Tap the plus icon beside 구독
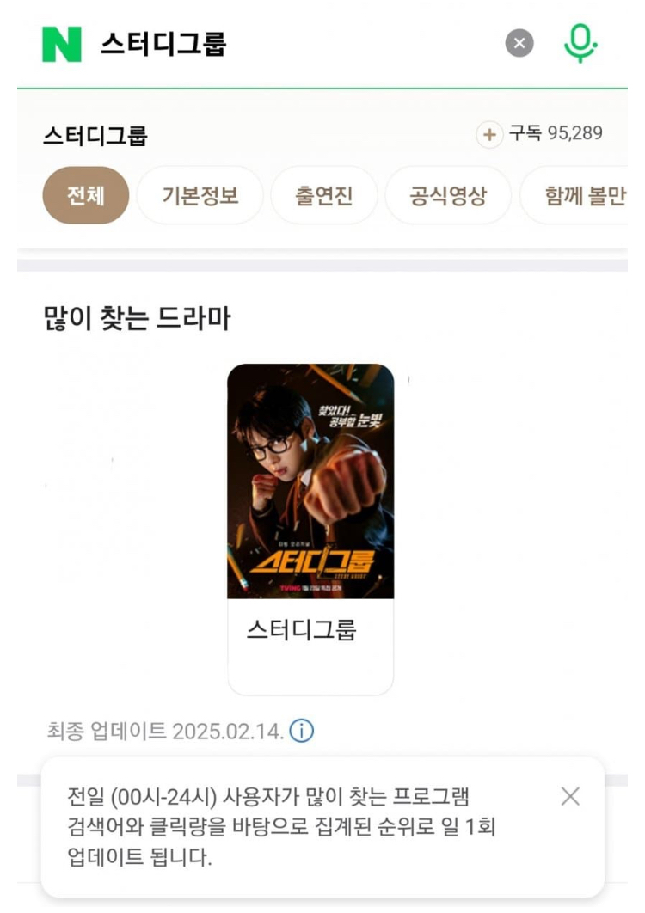The height and width of the screenshot is (913, 645). click(489, 134)
